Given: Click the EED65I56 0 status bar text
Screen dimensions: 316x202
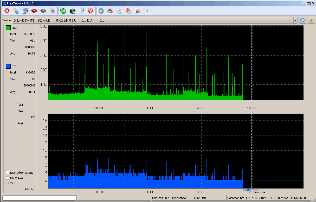Looking at the screenshot, I should coord(298,198).
